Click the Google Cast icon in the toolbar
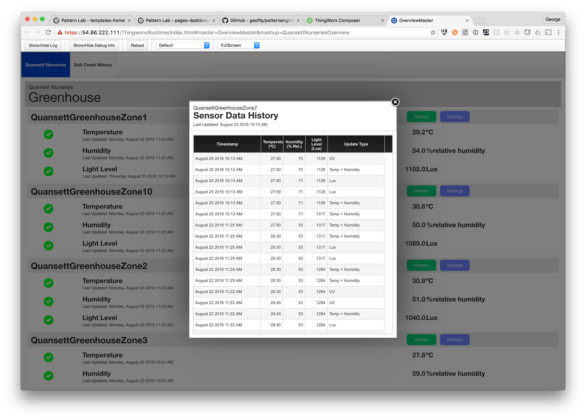Image resolution: width=586 pixels, height=420 pixels. [x=548, y=32]
